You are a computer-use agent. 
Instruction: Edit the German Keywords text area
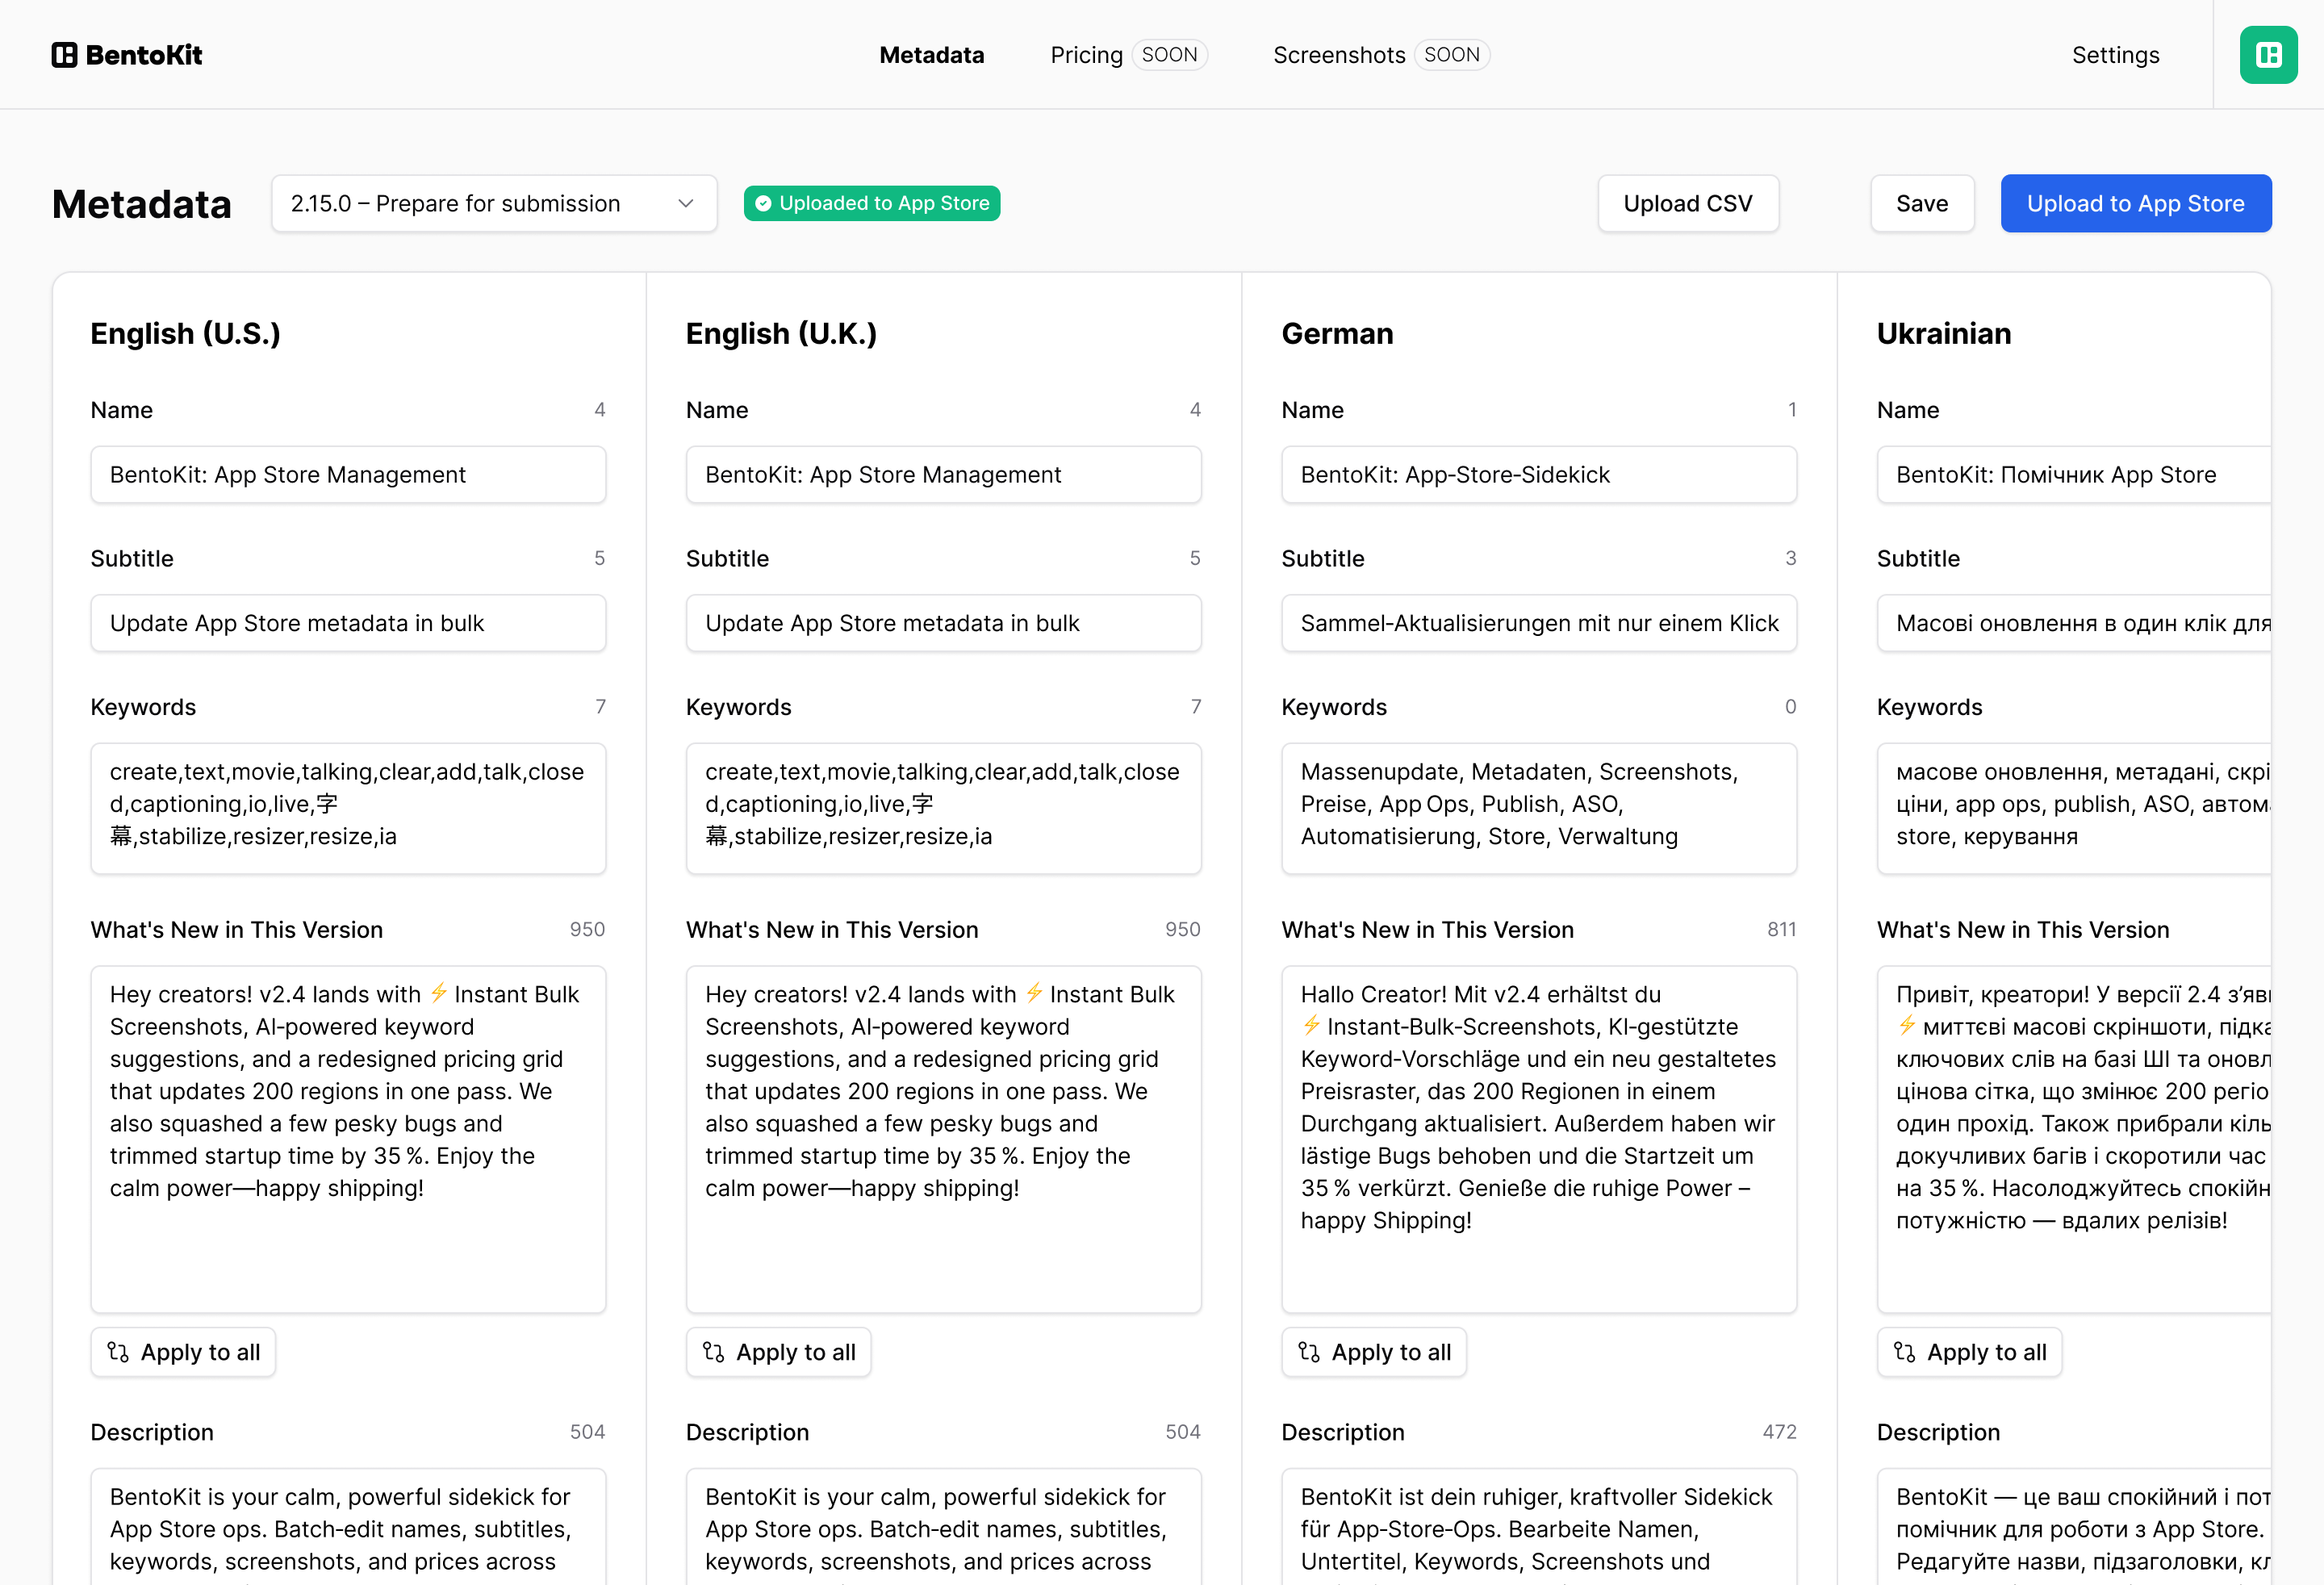1539,808
